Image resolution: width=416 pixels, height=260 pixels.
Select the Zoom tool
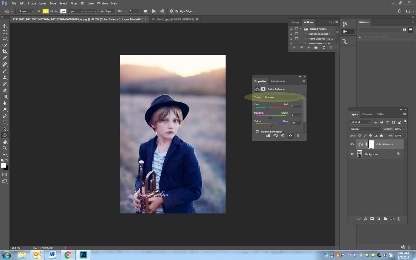point(5,148)
